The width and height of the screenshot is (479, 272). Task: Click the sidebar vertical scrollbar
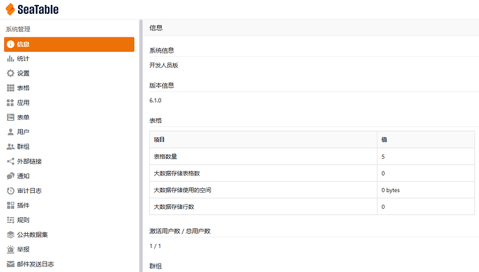[141, 146]
